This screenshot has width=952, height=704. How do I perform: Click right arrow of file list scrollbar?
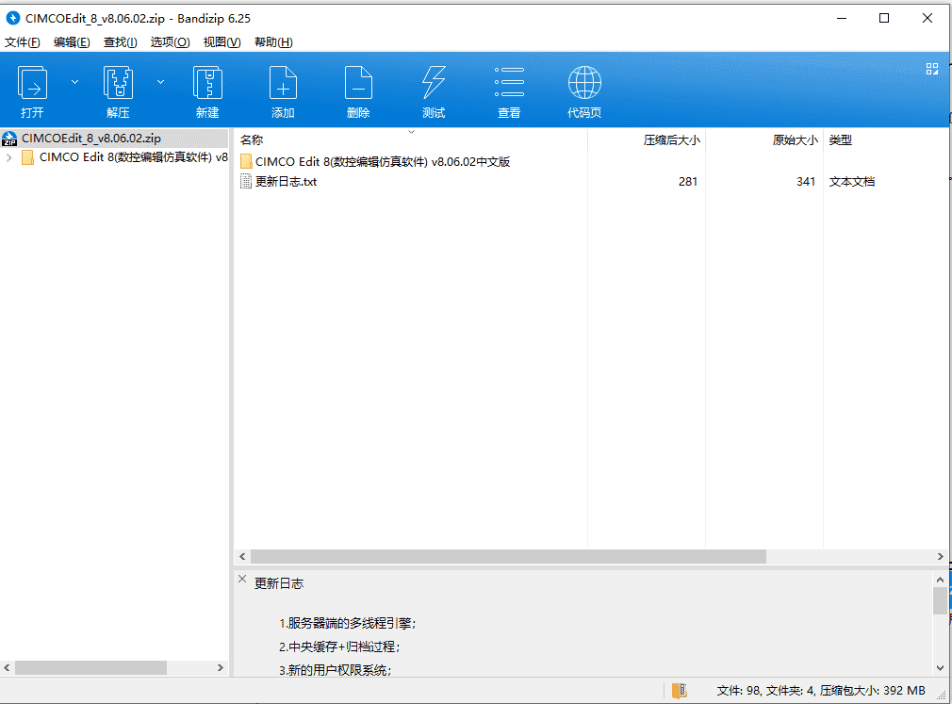tap(940, 557)
